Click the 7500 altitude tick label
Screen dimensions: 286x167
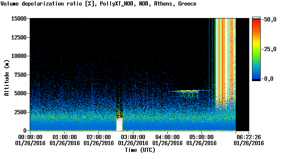[20, 75]
